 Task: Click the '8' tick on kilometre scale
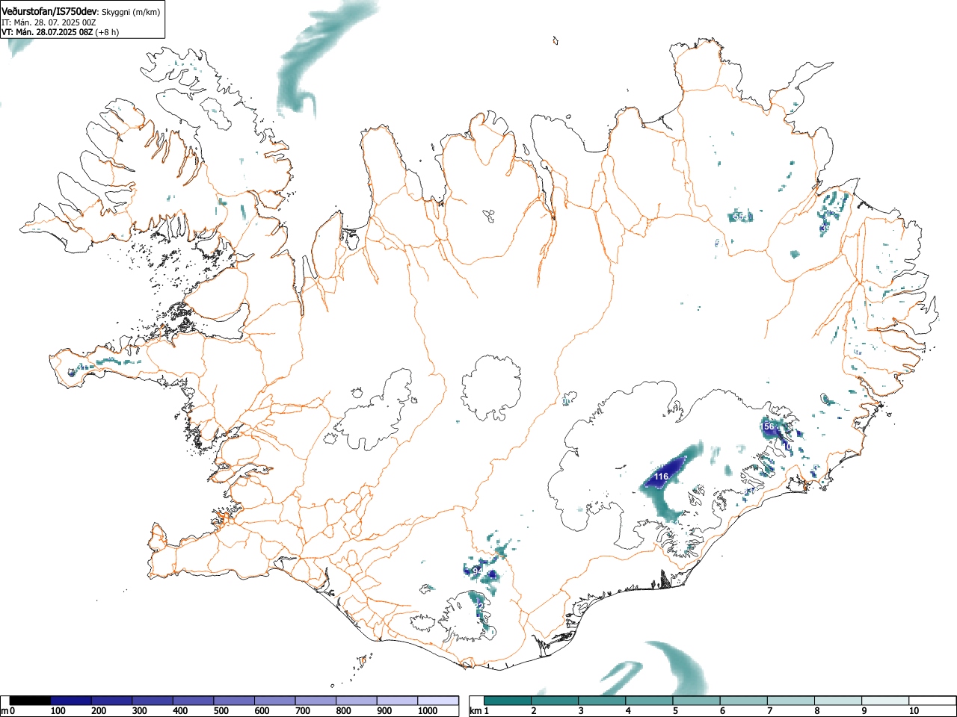tap(816, 711)
